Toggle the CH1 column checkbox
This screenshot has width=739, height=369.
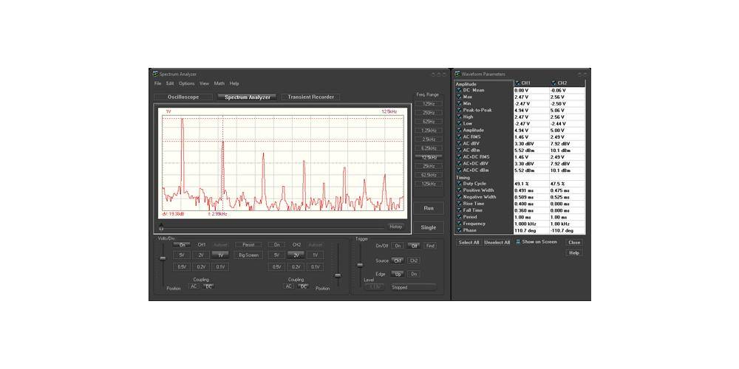pos(517,83)
